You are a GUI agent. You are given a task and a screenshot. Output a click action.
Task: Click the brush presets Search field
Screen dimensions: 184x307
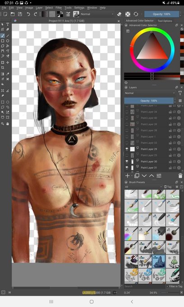(x=144, y=286)
